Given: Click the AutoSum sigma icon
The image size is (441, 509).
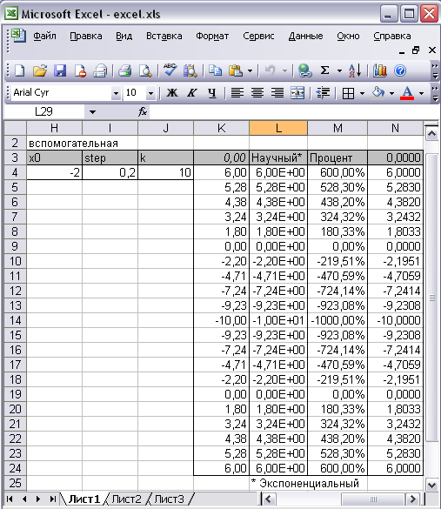Looking at the screenshot, I should [x=324, y=70].
